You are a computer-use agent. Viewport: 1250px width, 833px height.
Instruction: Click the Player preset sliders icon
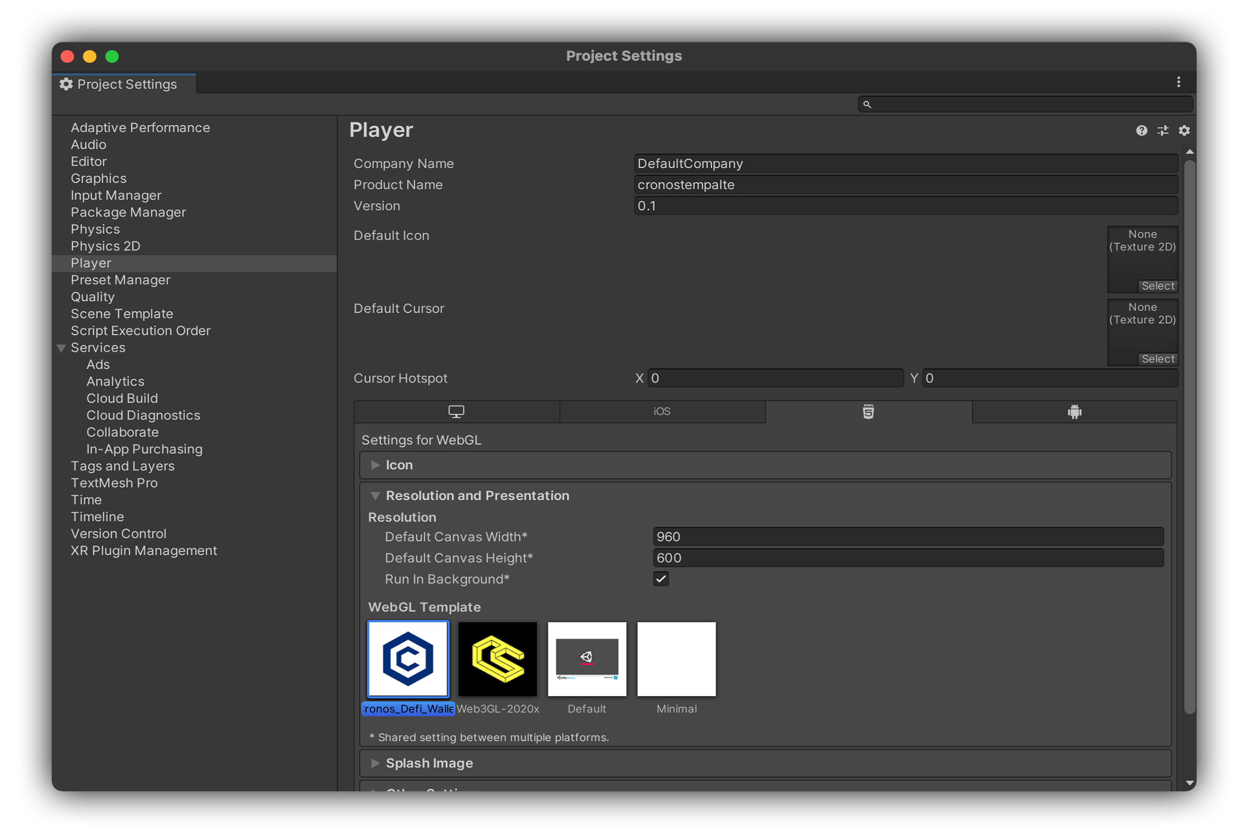click(x=1163, y=131)
